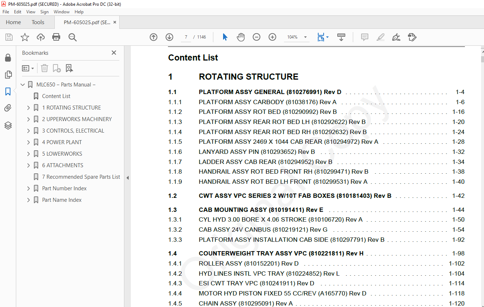Image resolution: width=484 pixels, height=307 pixels.
Task: Expand the Part Name Index bookmark
Action: point(28,200)
